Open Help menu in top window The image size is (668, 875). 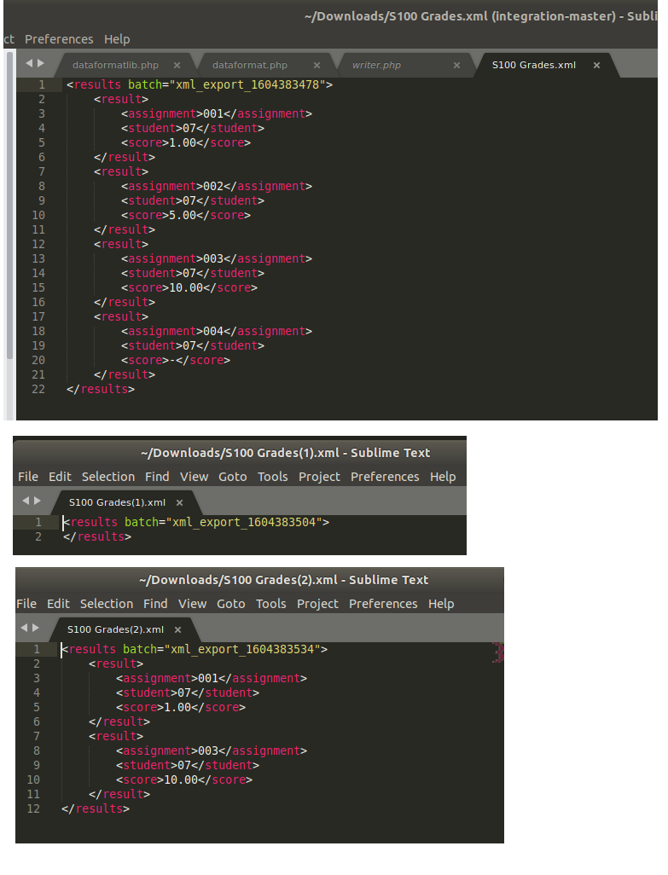point(117,39)
